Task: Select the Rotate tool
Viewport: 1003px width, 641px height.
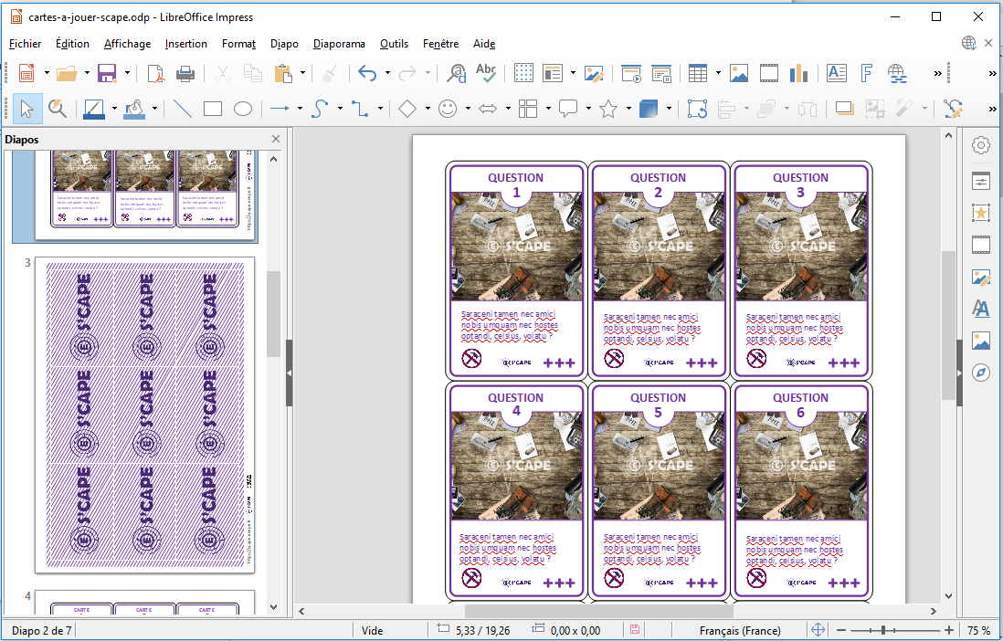Action: coord(697,109)
